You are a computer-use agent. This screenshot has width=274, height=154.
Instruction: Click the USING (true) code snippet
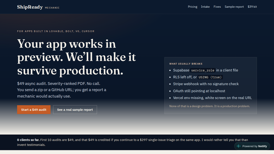[210, 77]
